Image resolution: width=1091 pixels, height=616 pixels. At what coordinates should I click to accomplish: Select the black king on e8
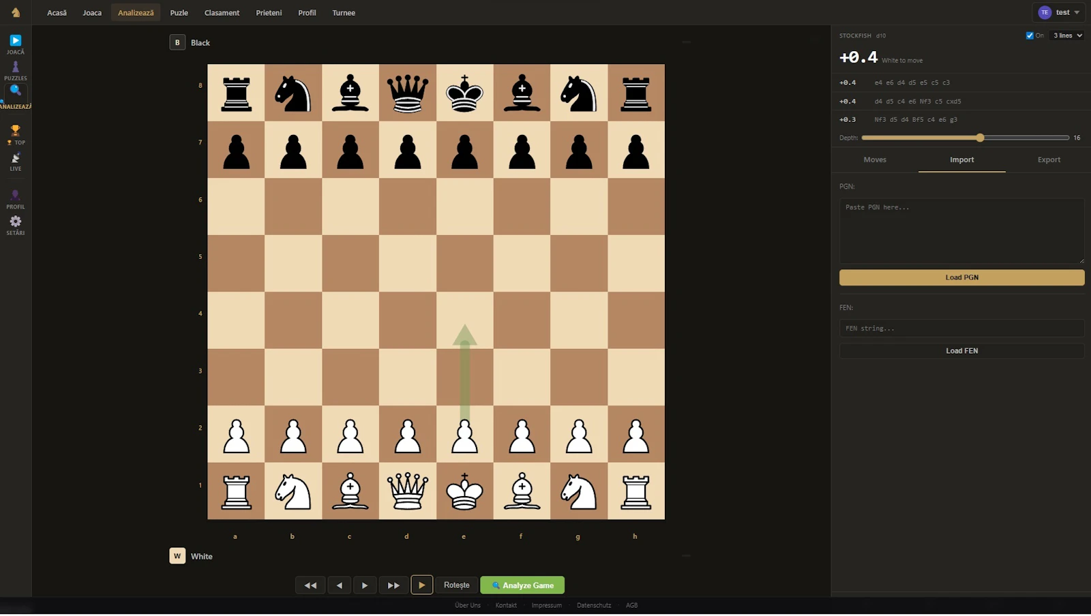pos(465,93)
